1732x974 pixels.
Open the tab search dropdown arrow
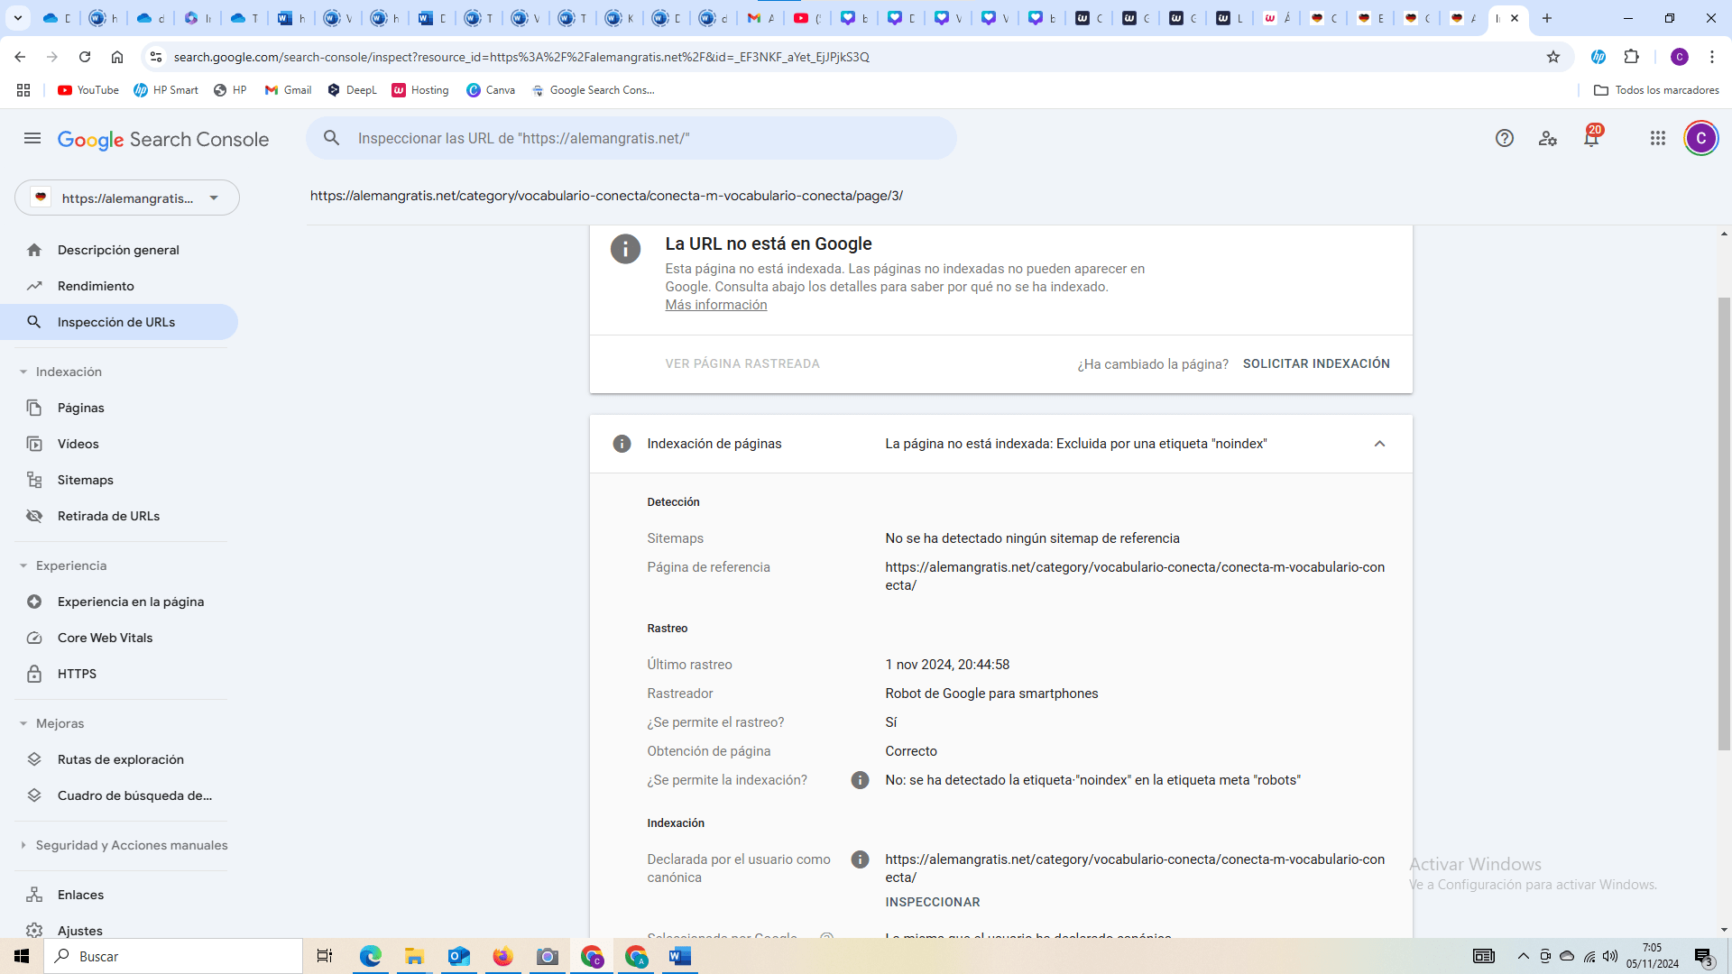[17, 18]
